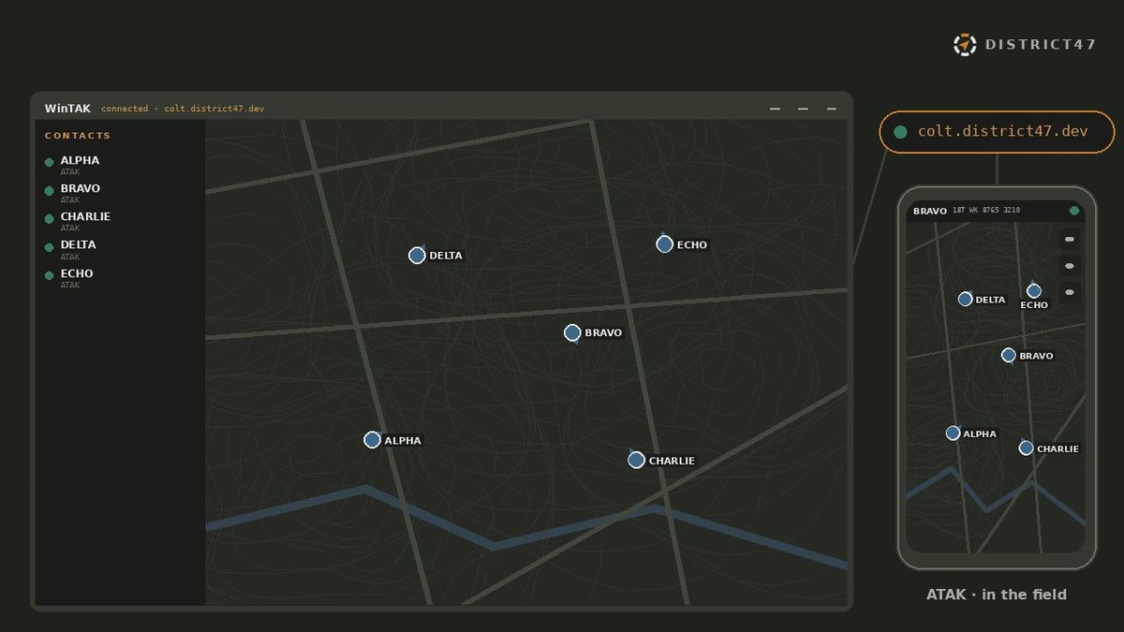Tap the bottom tool button on the phone
1124x632 pixels.
1070,293
